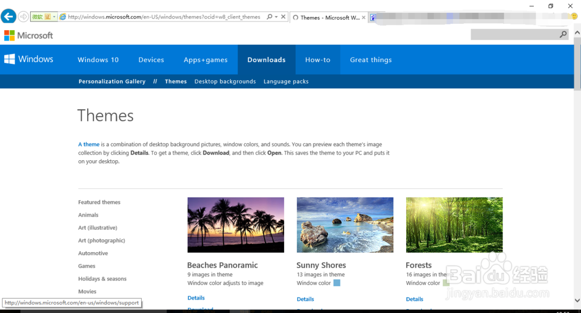Click the Sunny Shores title
Image resolution: width=581 pixels, height=313 pixels.
coord(321,265)
